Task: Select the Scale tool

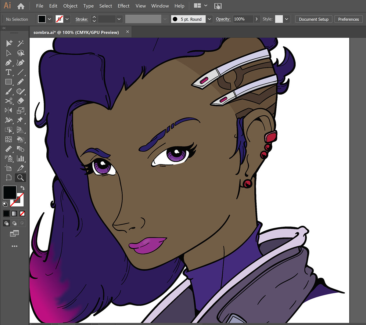Action: [x=20, y=110]
